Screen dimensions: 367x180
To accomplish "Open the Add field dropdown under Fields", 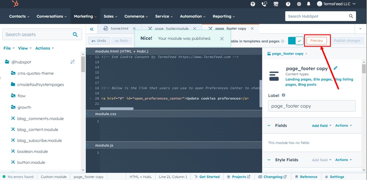I will click(321, 125).
